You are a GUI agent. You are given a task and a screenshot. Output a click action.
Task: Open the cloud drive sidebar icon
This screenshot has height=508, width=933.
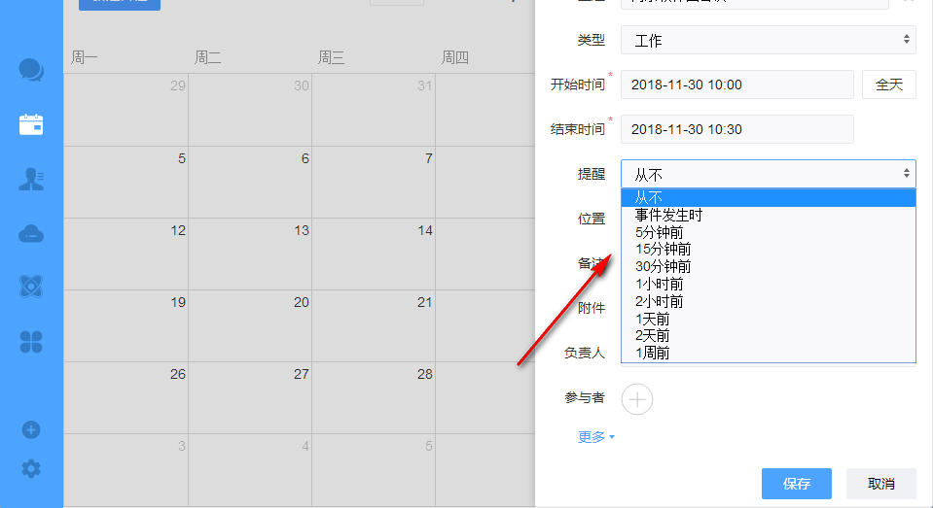pos(31,233)
